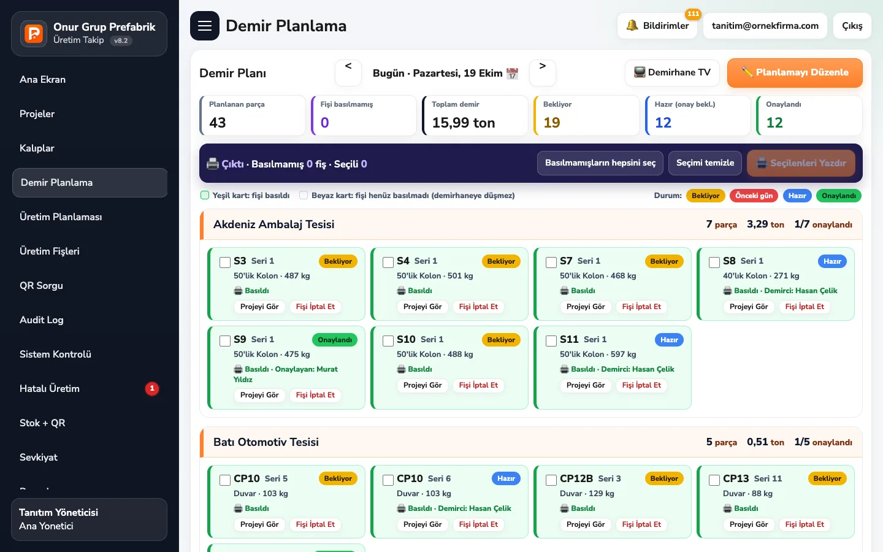Tick the checkbox on card S3
The width and height of the screenshot is (883, 552).
(225, 263)
